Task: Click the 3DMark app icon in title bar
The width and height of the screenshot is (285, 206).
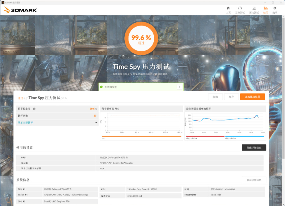Action: point(3,3)
